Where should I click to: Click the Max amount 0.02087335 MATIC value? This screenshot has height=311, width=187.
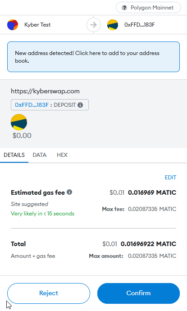(x=152, y=256)
